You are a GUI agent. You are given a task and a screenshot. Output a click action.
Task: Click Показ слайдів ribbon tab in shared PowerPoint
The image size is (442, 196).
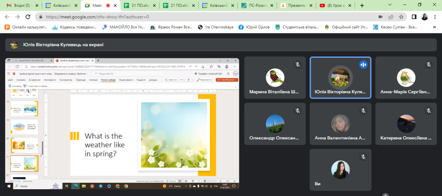point(108,80)
